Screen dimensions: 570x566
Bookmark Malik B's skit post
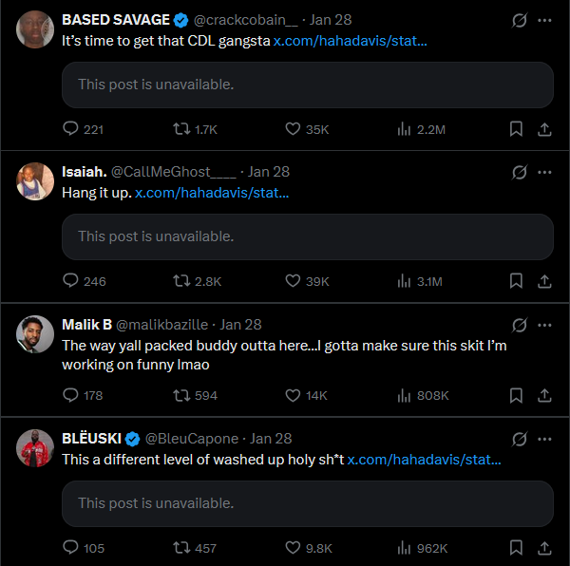pos(516,395)
